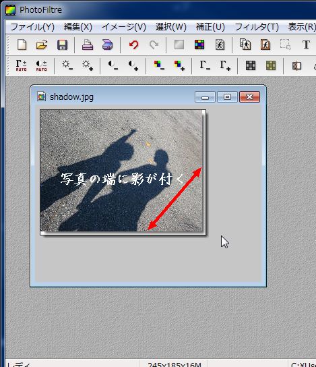Image resolution: width=316 pixels, height=367 pixels.
Task: Click the transparent color figure icon
Action: coord(220,45)
